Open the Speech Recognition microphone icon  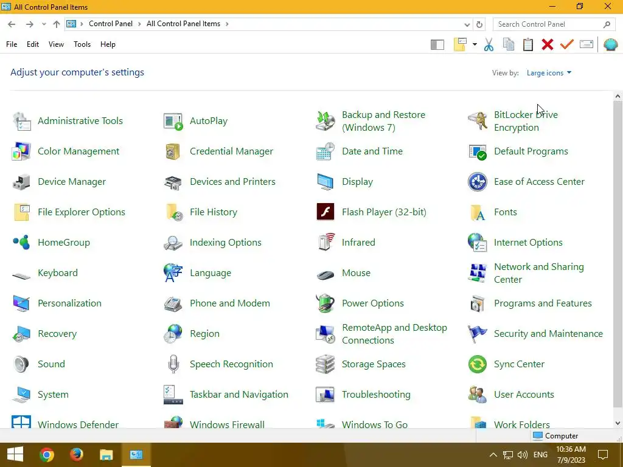pos(173,364)
